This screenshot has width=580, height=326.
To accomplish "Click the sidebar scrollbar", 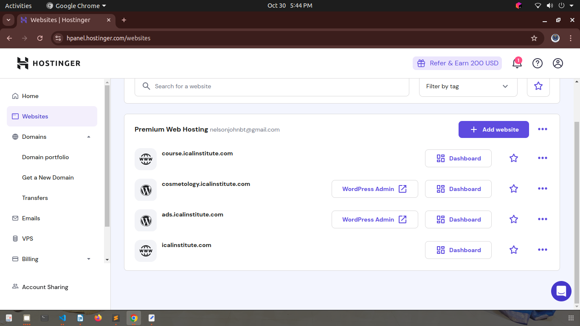I will pyautogui.click(x=107, y=156).
